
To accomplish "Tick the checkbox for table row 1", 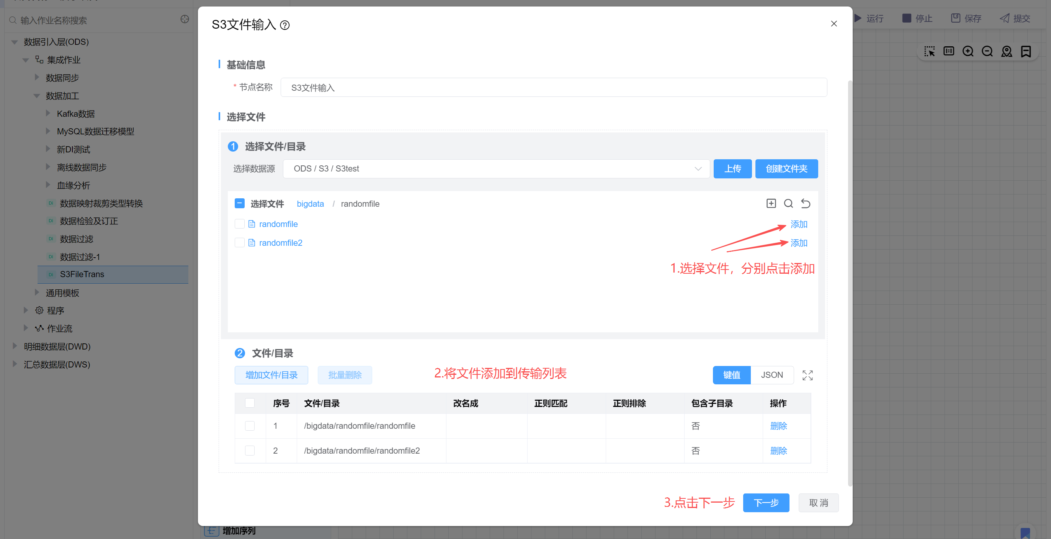I will (250, 426).
